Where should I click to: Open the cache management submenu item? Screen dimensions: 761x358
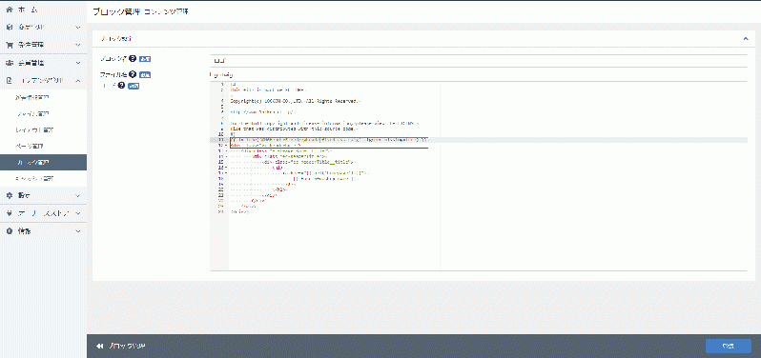(x=34, y=179)
